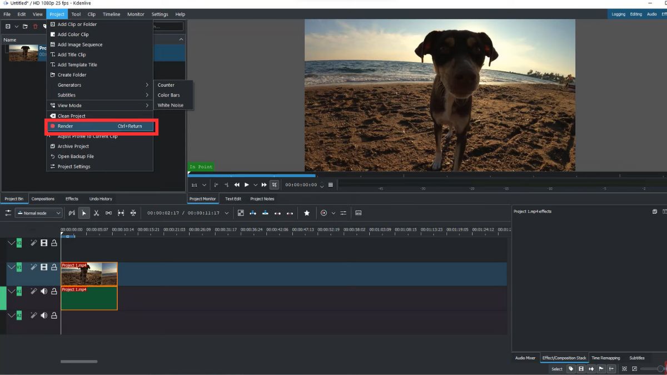Image resolution: width=667 pixels, height=375 pixels.
Task: Open the monitor hamburger options menu
Action: coord(331,185)
